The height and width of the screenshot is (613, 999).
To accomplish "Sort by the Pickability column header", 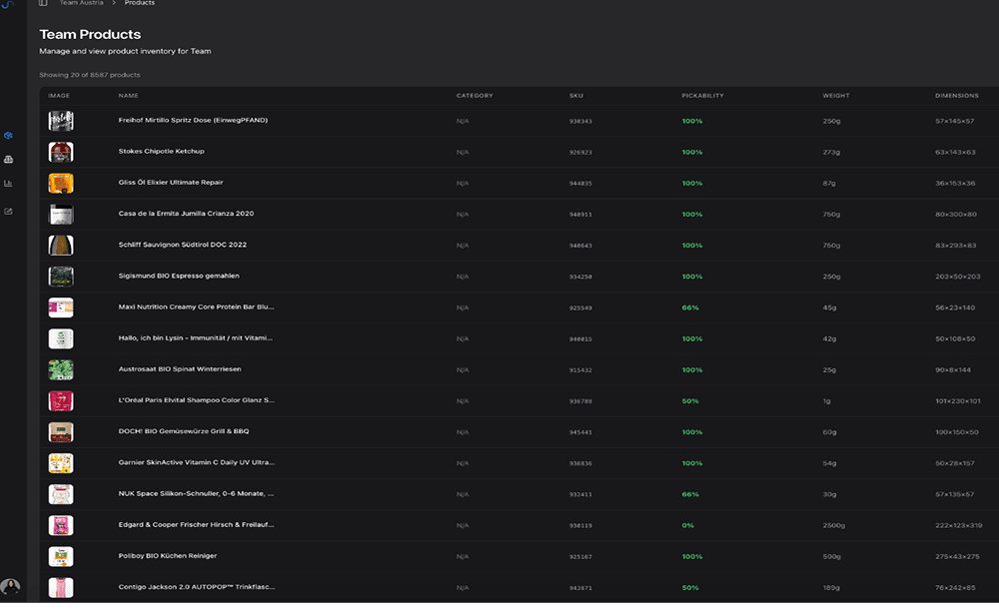I will 702,96.
